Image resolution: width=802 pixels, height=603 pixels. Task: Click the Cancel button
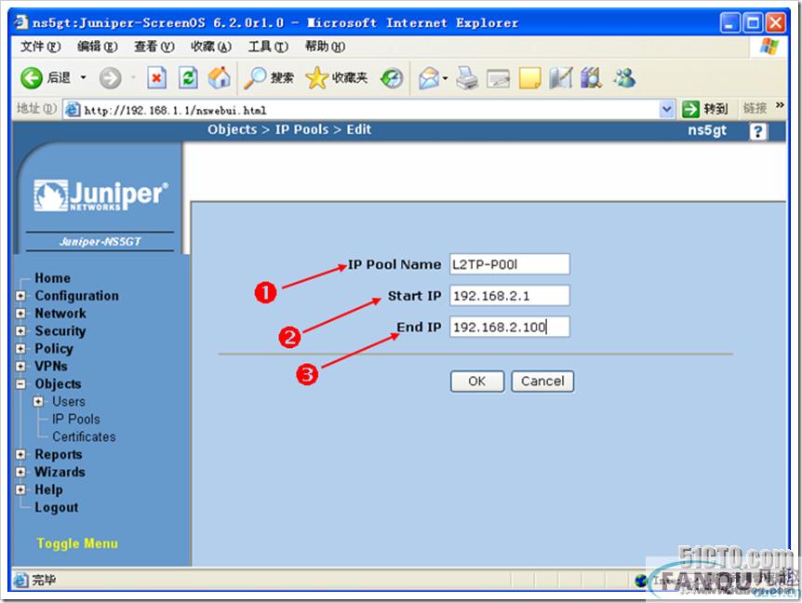coord(542,382)
